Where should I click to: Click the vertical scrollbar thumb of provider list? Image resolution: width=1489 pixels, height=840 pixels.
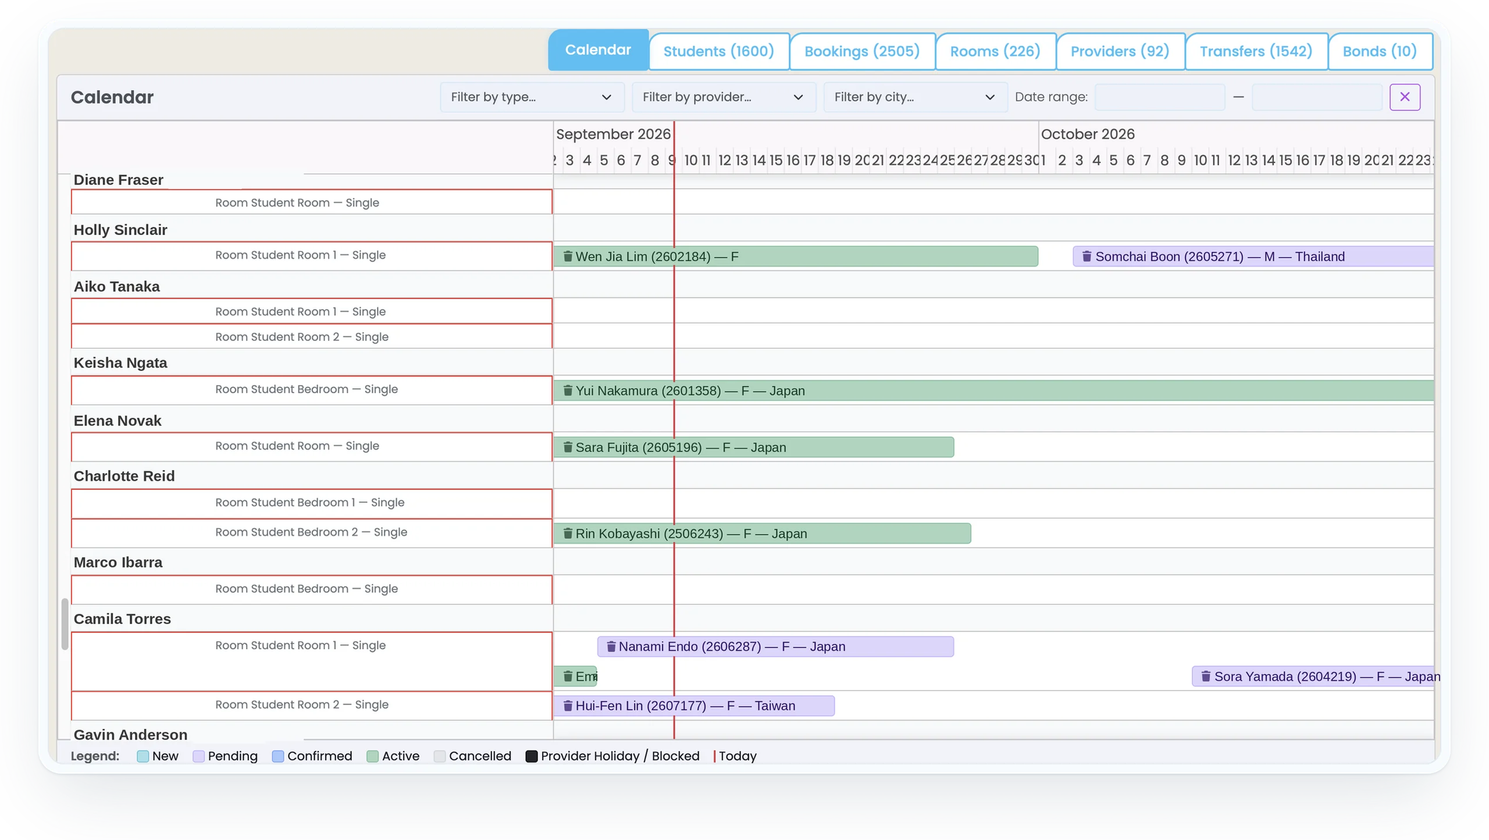[x=65, y=624]
